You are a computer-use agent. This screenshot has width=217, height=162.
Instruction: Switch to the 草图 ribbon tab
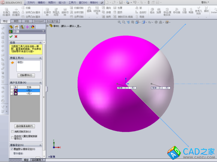tap(16, 21)
